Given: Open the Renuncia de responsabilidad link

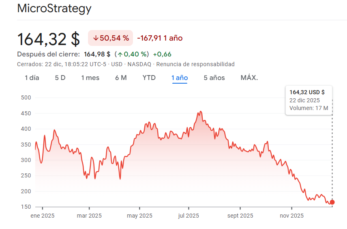Looking at the screenshot, I should (x=195, y=64).
